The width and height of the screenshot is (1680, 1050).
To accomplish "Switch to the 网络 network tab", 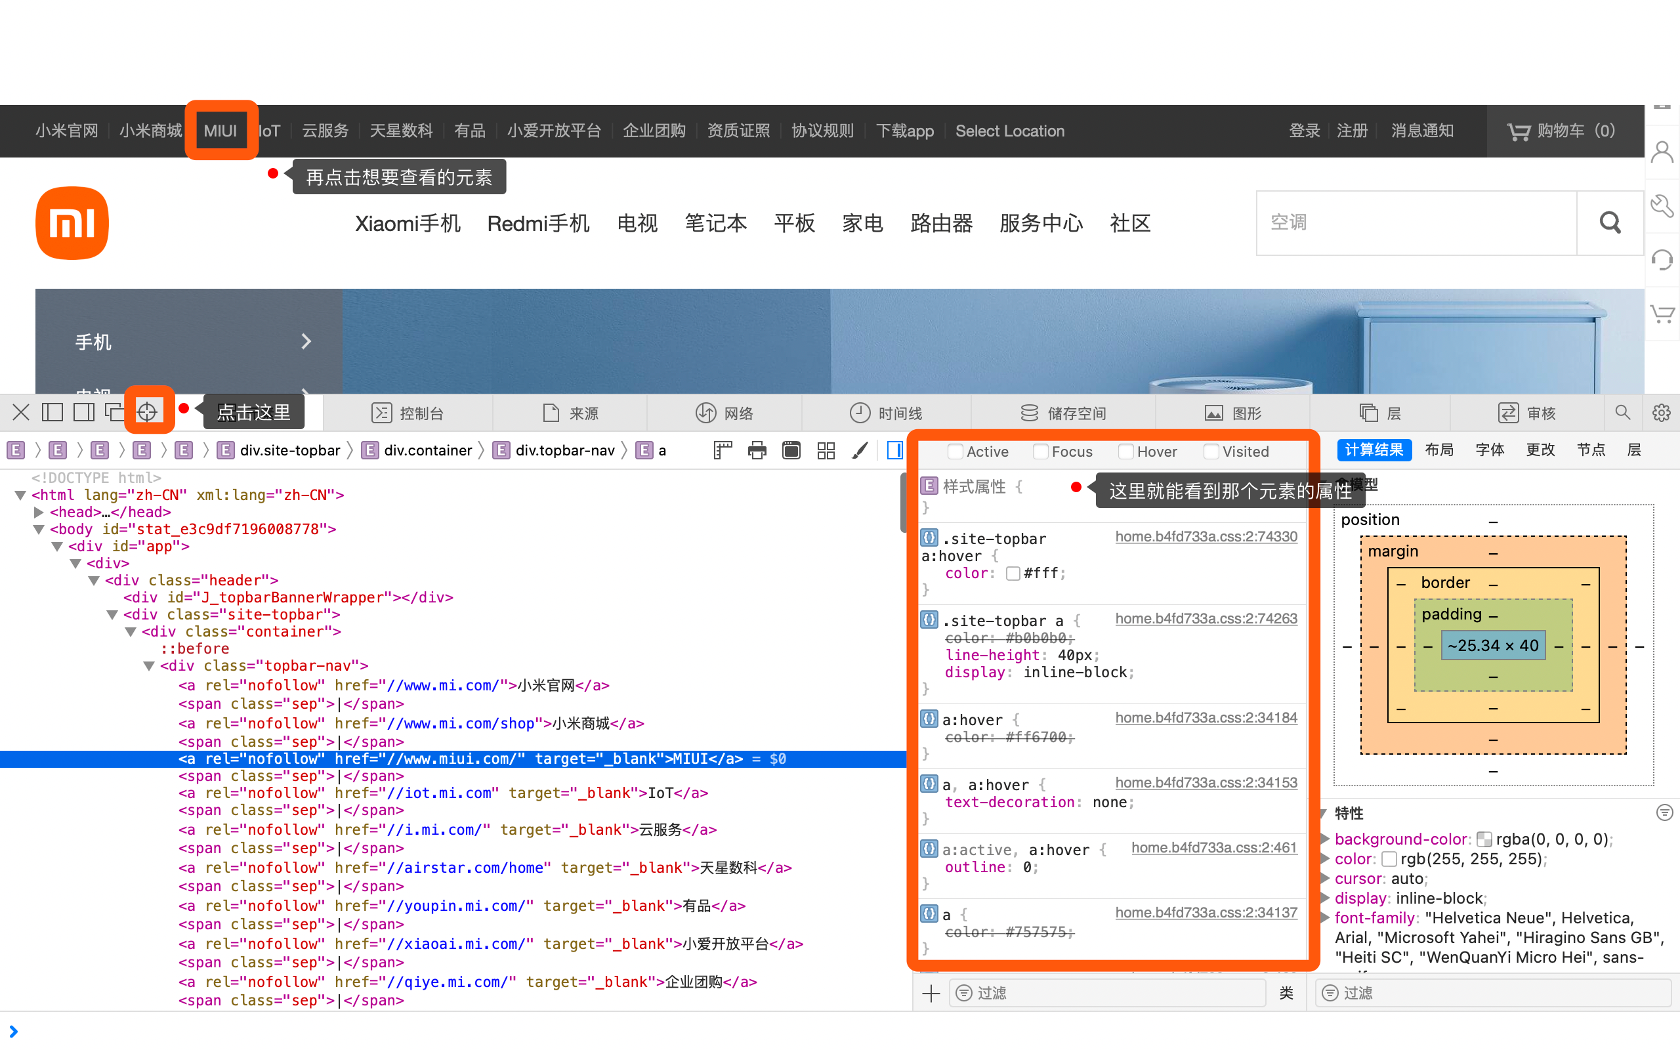I will point(724,413).
